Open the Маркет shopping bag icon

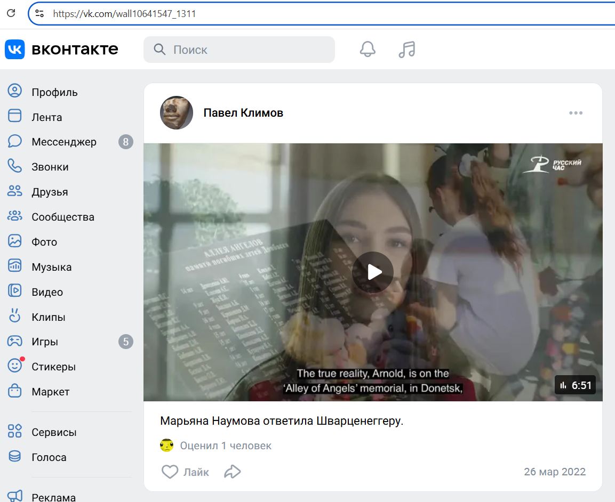tap(15, 391)
